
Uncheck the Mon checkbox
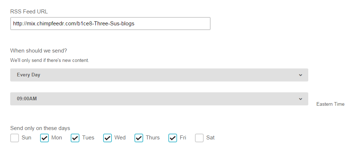(44, 138)
